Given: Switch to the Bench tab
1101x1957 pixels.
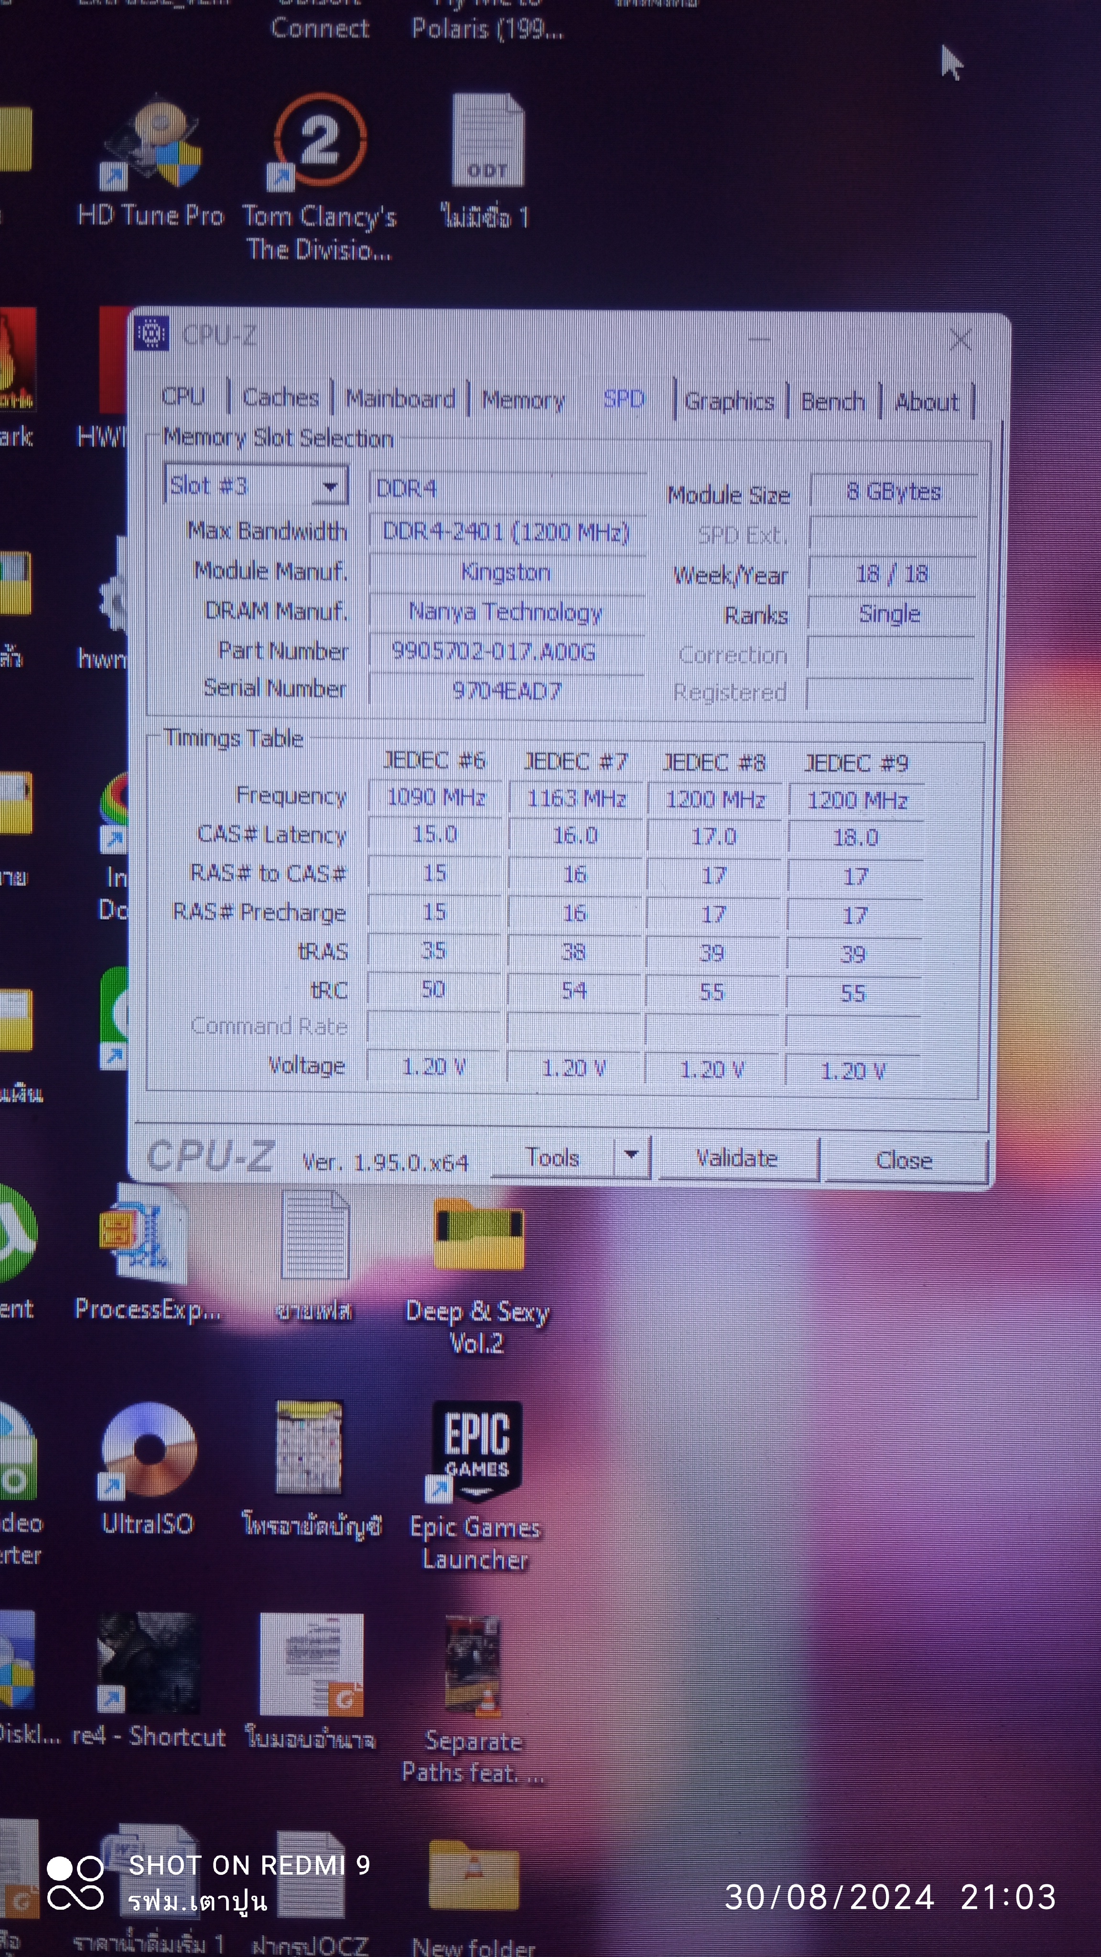Looking at the screenshot, I should coord(833,401).
